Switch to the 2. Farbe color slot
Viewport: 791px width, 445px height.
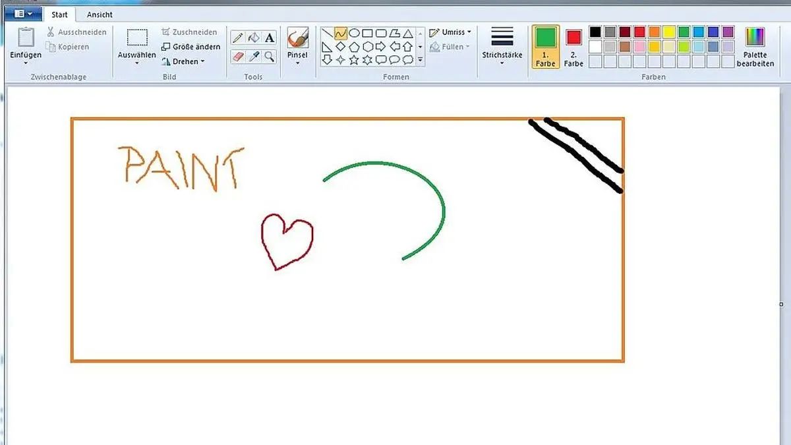coord(573,46)
